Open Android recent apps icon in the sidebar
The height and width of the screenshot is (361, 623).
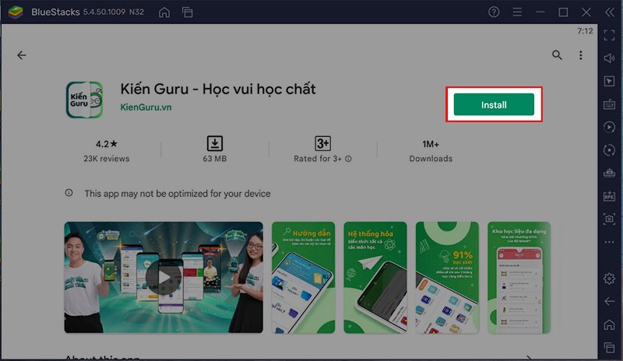click(x=609, y=348)
